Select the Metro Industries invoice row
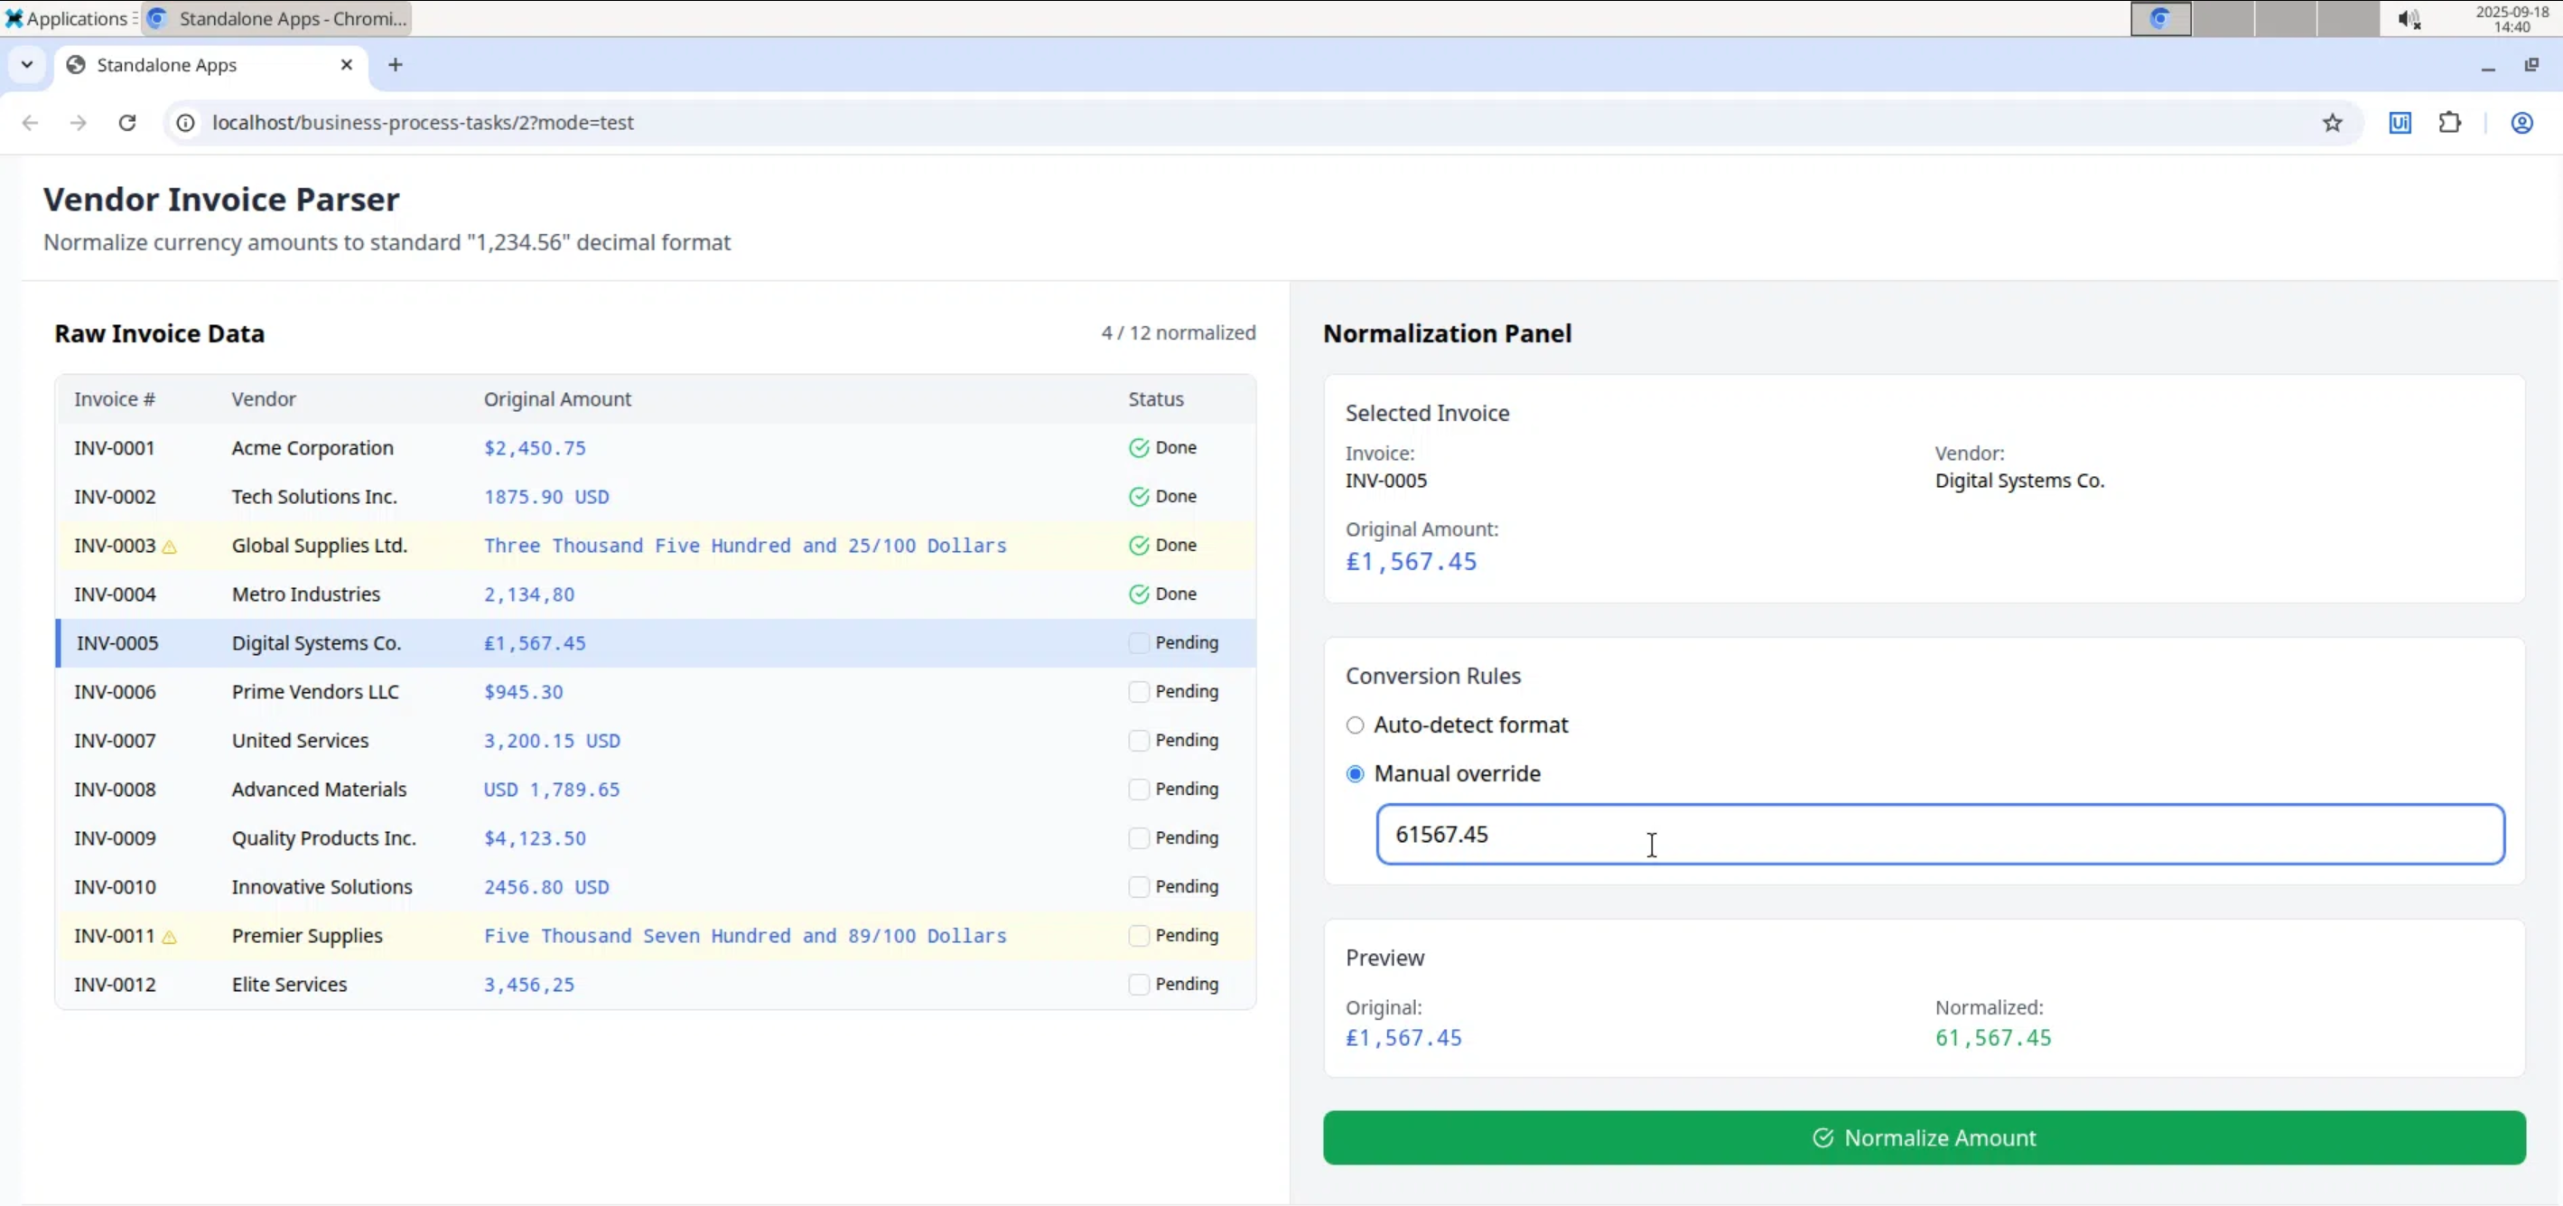The image size is (2563, 1206). [656, 594]
